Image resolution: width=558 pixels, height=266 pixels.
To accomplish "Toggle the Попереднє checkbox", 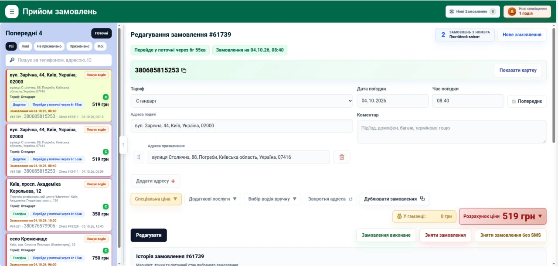I will [x=514, y=102].
